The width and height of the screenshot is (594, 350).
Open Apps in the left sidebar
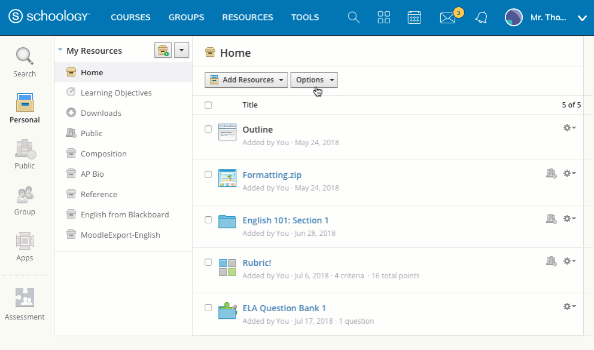[25, 247]
